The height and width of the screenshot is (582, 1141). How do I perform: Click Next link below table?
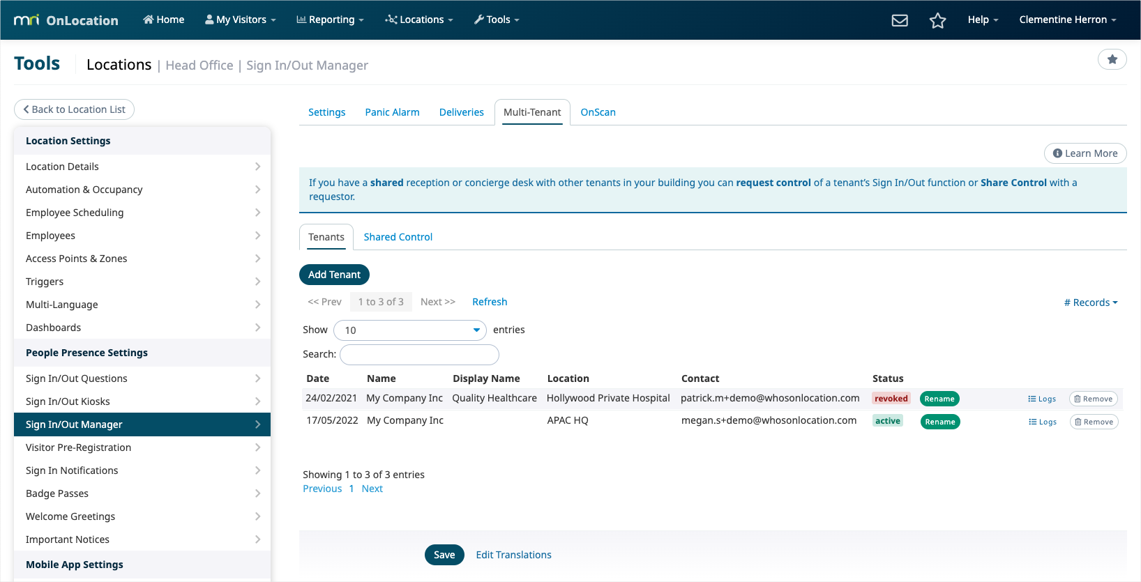pos(372,489)
